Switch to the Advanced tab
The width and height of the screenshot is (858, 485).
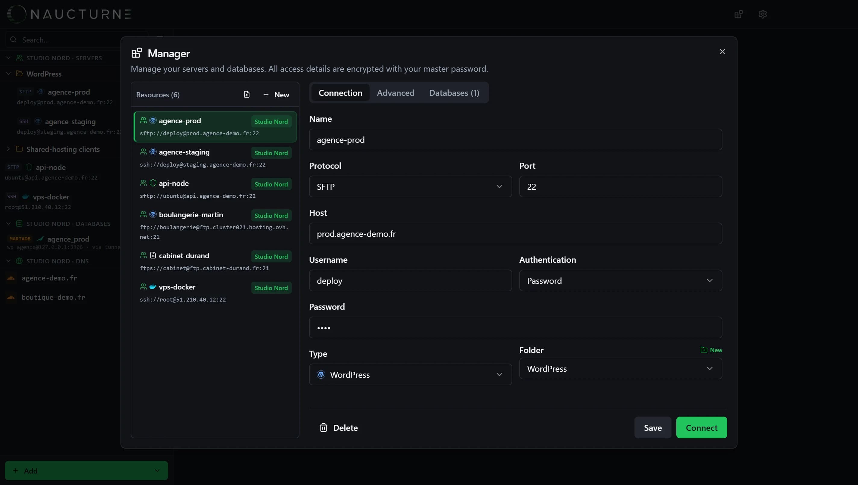[x=395, y=92]
